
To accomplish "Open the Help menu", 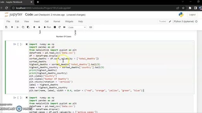I will point(80,21).
